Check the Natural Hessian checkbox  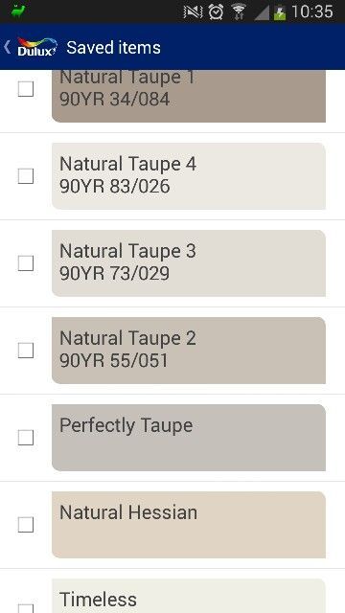[x=26, y=525]
